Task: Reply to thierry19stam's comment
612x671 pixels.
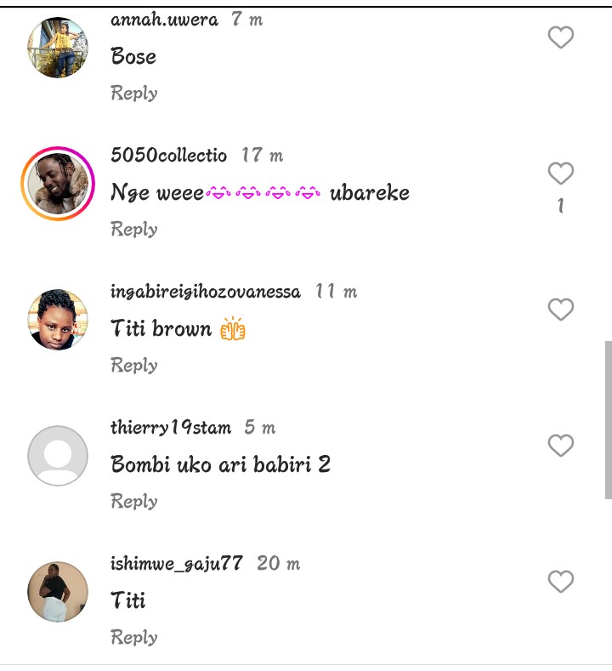Action: tap(134, 501)
